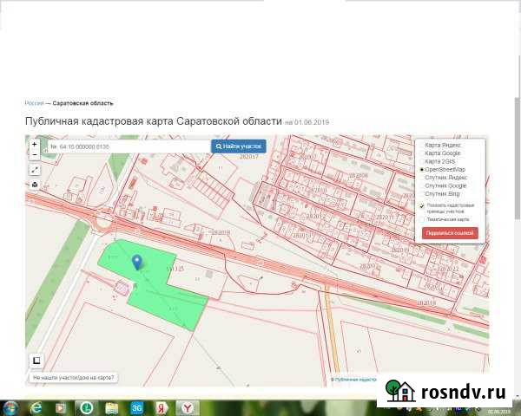
Task: Zoom in with the map plus button
Action: point(35,145)
